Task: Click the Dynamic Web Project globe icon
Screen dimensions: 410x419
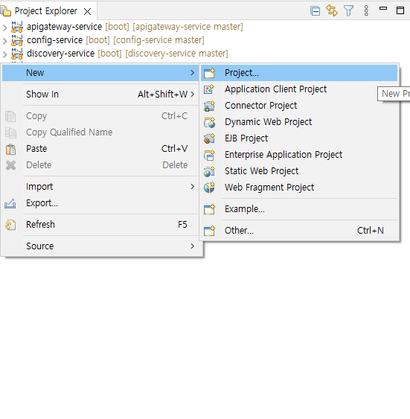Action: pyautogui.click(x=209, y=122)
